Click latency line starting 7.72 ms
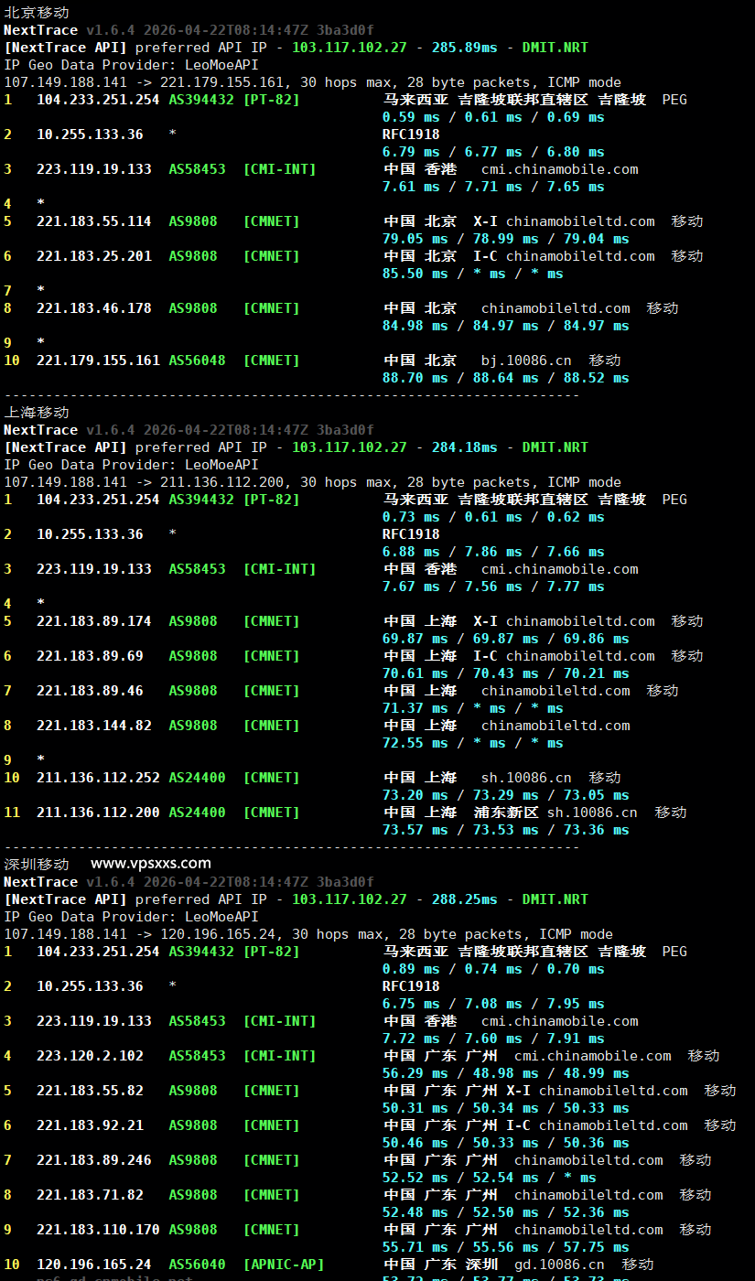 tap(494, 1039)
